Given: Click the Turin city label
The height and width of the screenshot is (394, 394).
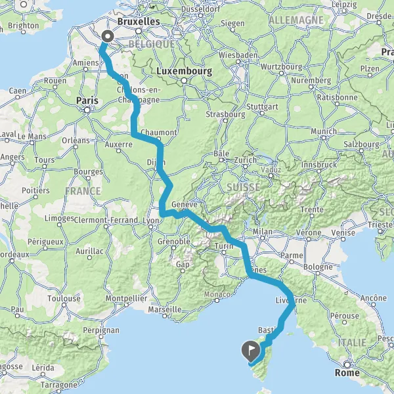Looking at the screenshot, I should 224,246.
